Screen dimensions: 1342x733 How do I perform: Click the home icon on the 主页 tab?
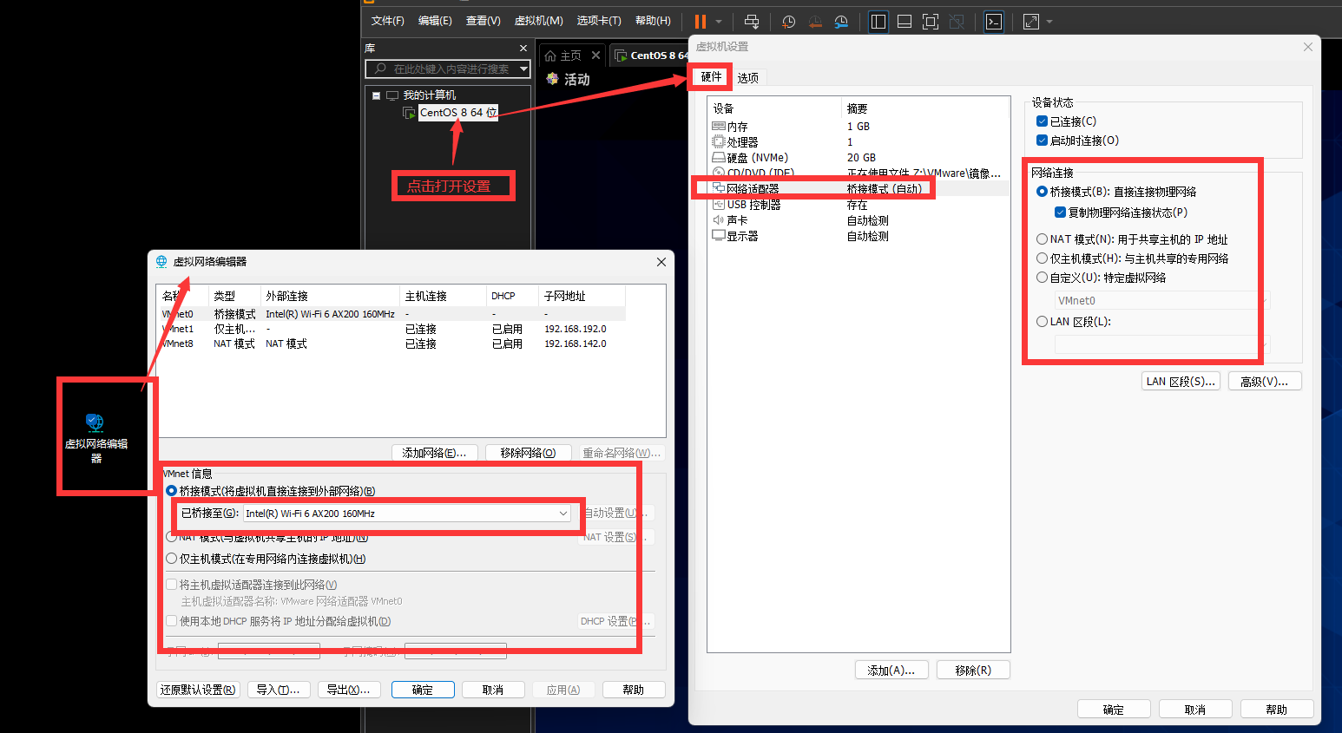coord(550,56)
